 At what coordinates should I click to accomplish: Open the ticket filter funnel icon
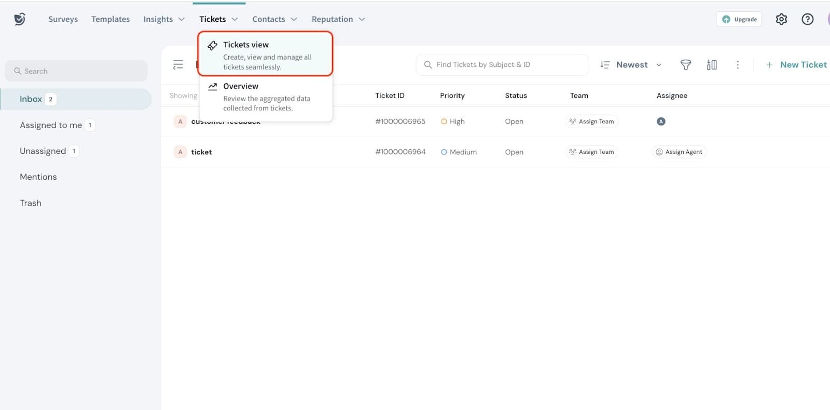[x=685, y=65]
